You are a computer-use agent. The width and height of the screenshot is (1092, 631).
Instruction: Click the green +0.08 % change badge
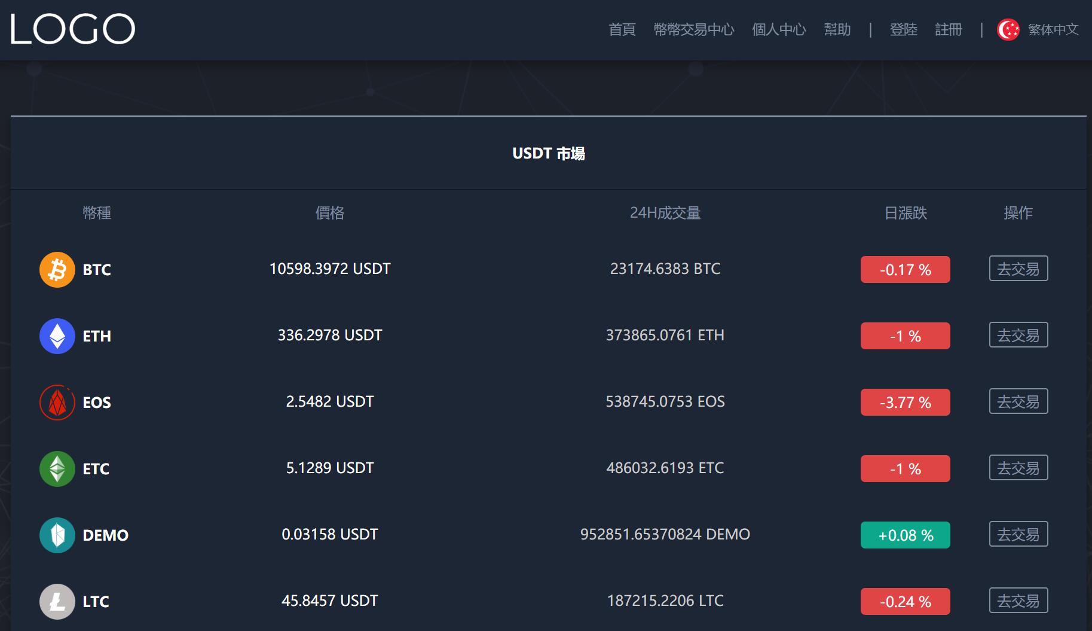(x=905, y=535)
